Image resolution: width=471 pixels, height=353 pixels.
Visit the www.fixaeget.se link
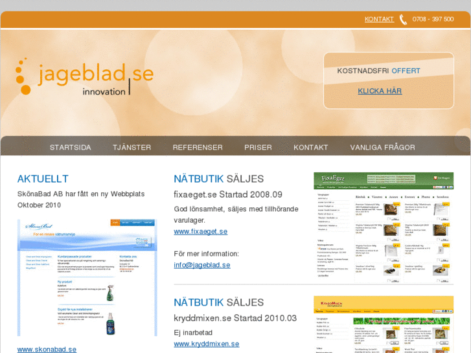[x=201, y=232]
